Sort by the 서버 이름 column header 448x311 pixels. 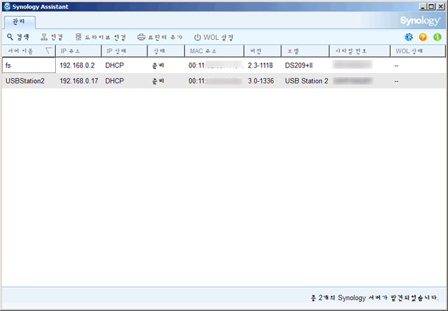(x=28, y=51)
